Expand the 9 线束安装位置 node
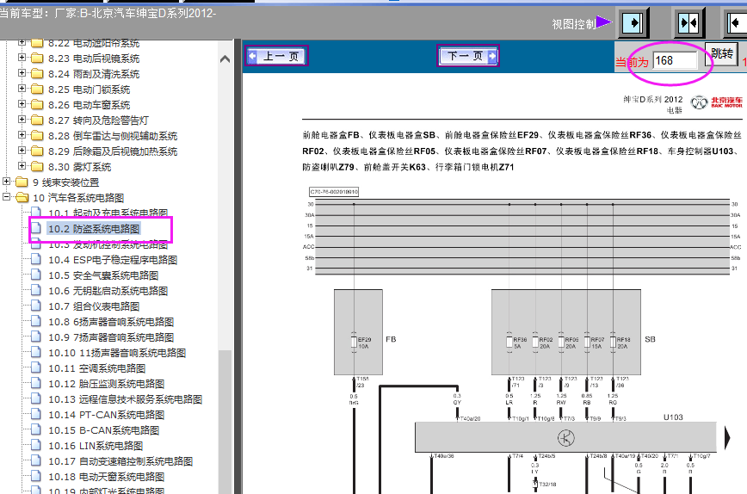 (x=6, y=182)
